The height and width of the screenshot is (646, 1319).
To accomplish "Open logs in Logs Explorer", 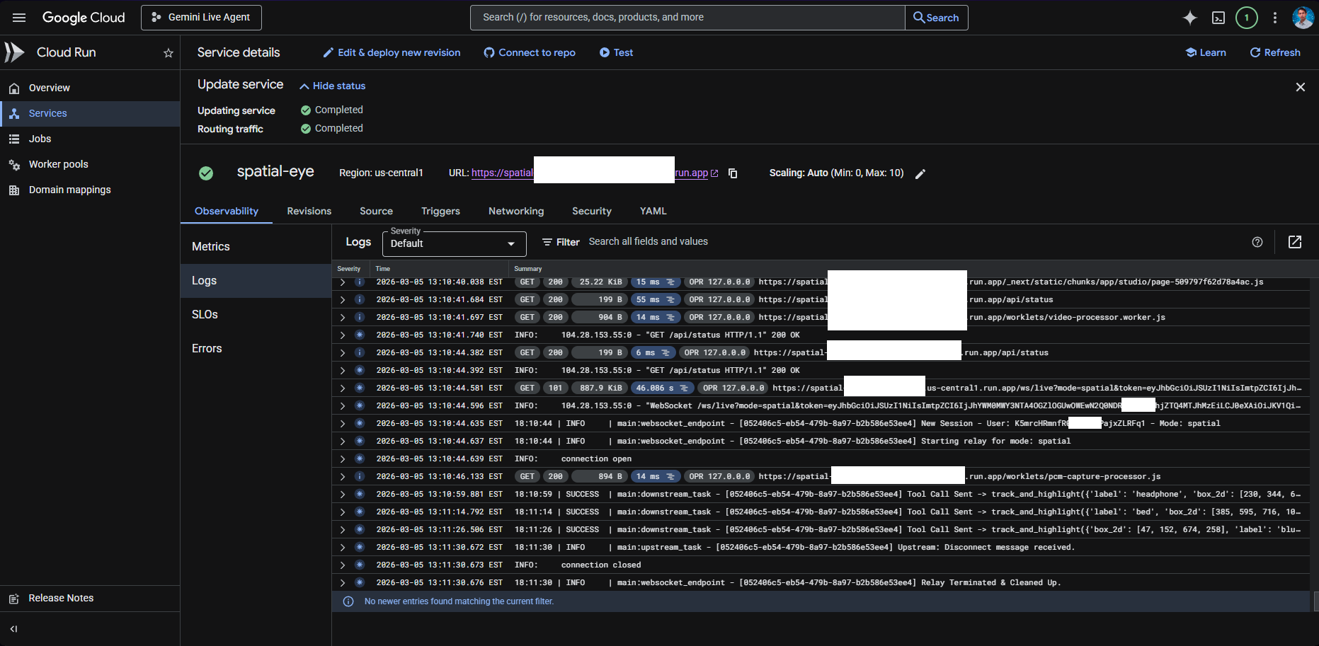I will point(1295,242).
